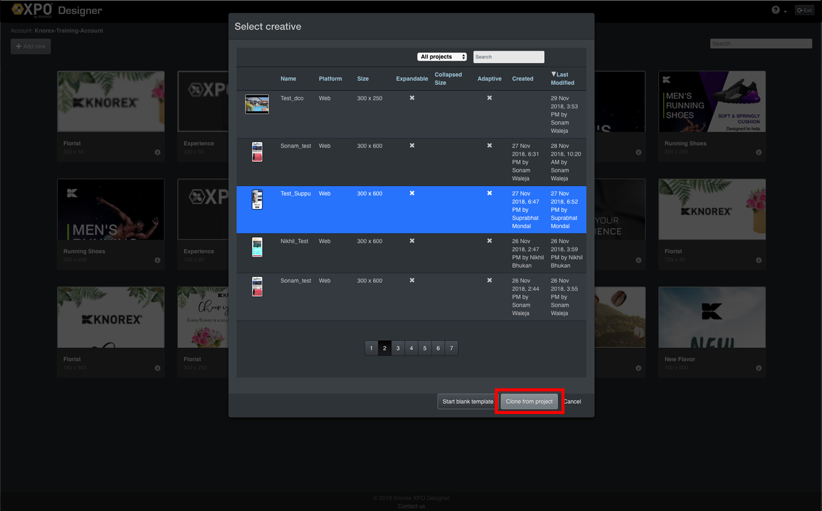Click the XPO Designer logo
This screenshot has width=822, height=511.
tap(57, 10)
